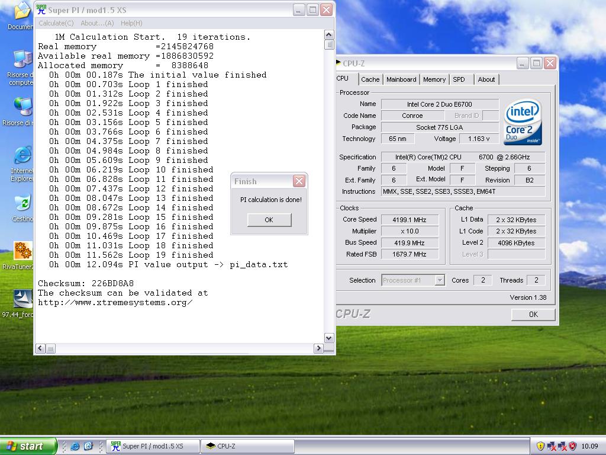Screen dimensions: 606x455
Task: Click the Rated FSB value 1679.7 MHz
Action: coord(410,254)
